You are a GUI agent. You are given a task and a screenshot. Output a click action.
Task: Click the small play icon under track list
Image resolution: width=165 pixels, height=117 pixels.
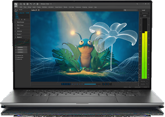click(22, 19)
